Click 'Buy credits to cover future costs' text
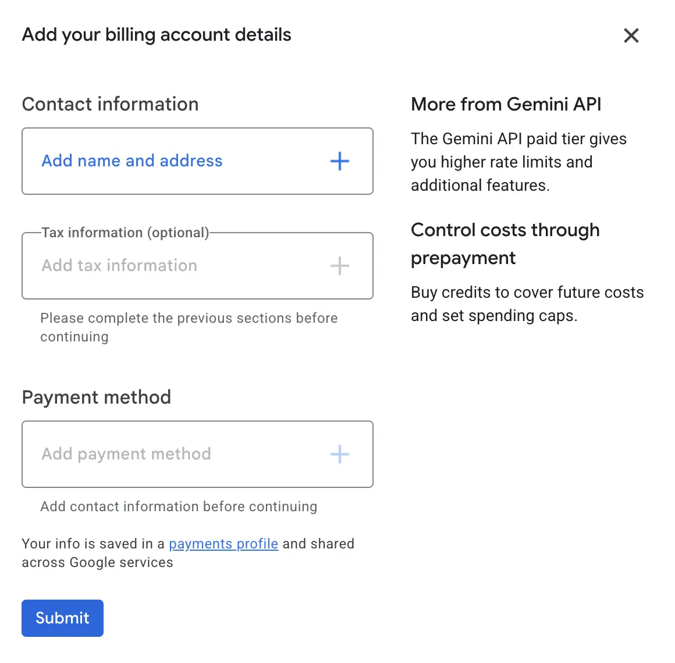Screen dimensions: 675x663 coord(527,304)
